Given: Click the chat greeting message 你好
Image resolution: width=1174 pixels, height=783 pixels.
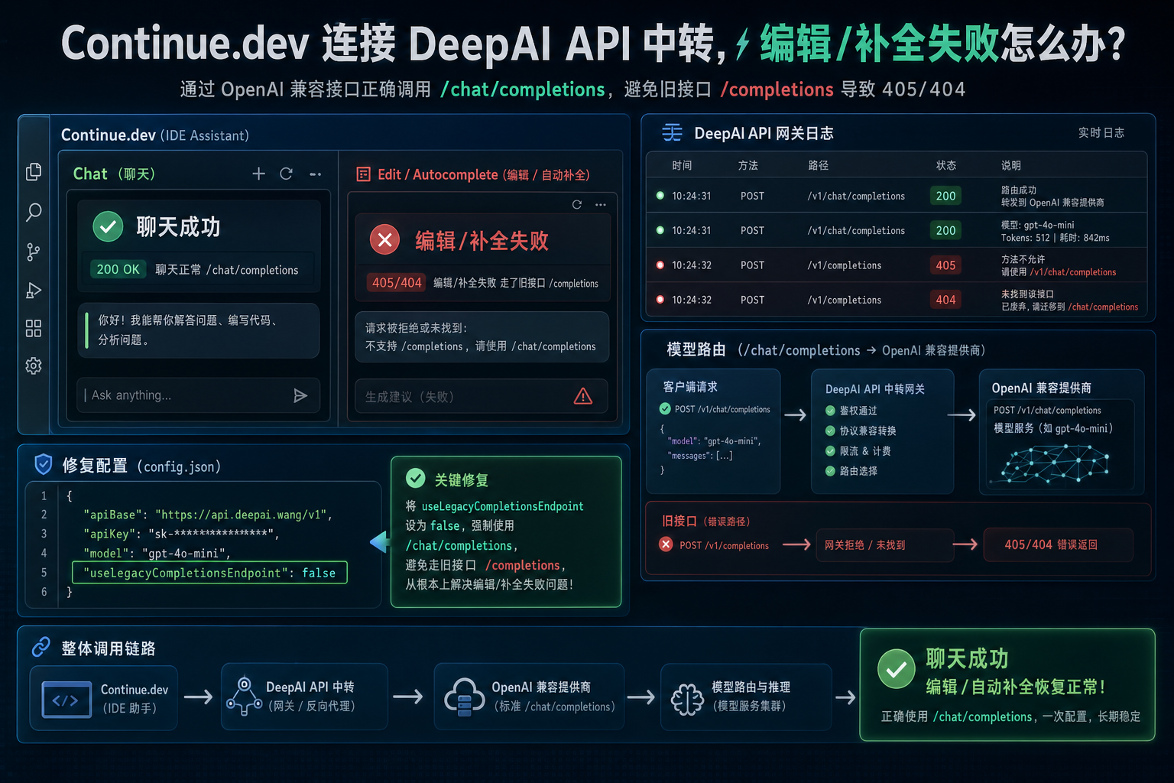Looking at the screenshot, I should coord(198,330).
